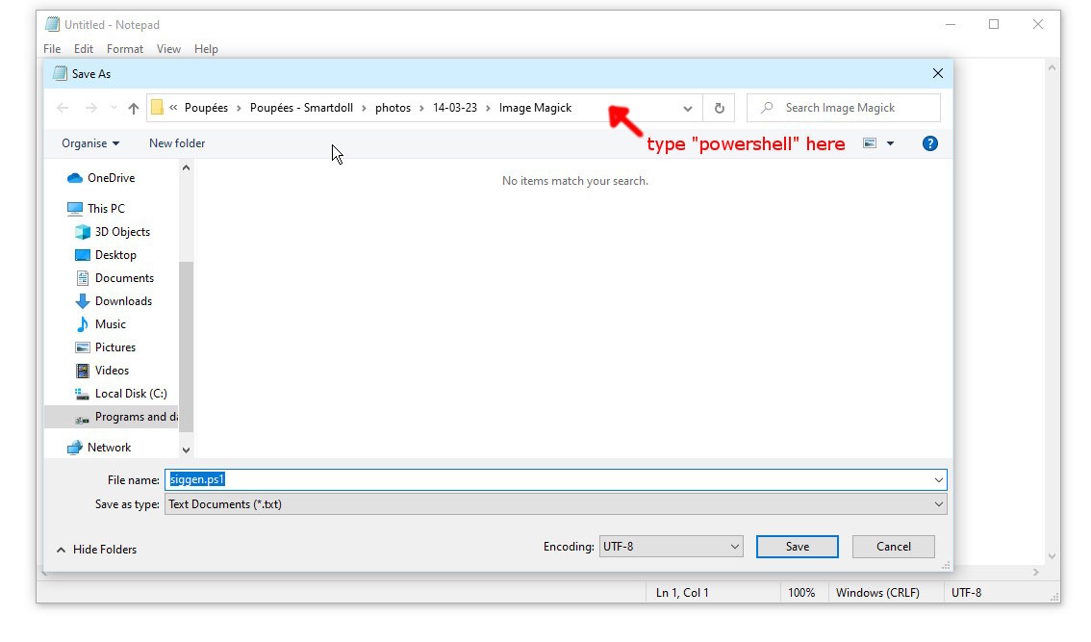Select Music in the navigation pane

pyautogui.click(x=110, y=324)
